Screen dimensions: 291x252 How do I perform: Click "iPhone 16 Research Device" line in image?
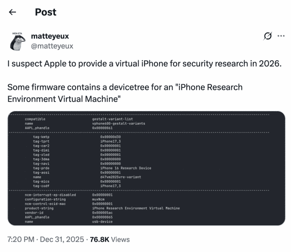pos(126,168)
